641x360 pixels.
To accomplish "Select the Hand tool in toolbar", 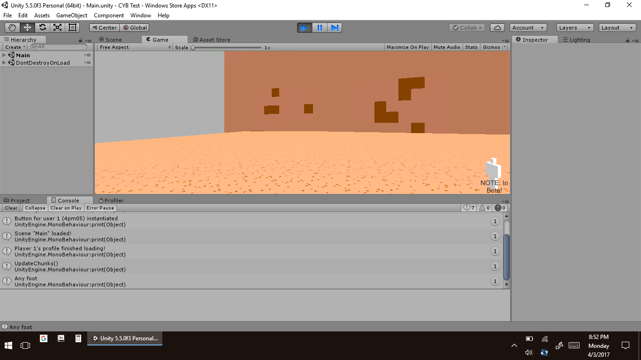I will 12,28.
